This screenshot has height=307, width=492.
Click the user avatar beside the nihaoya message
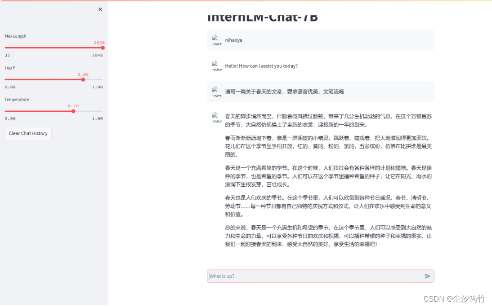[217, 40]
